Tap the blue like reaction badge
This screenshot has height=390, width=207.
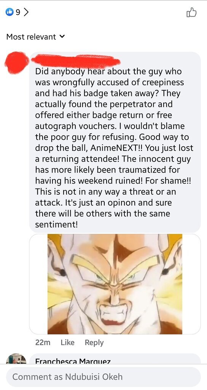10,13
